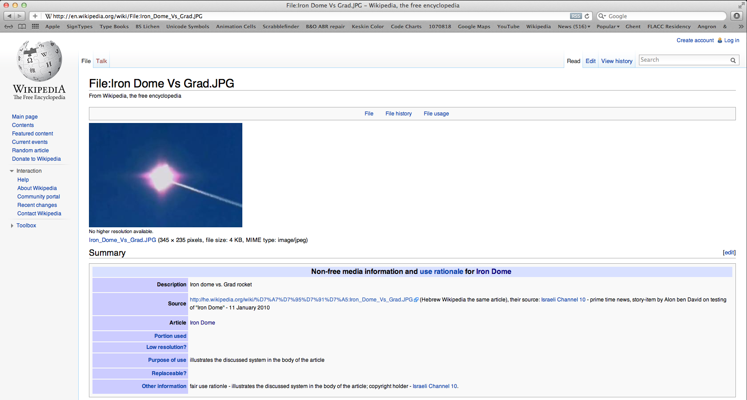Enter full screen with the corner arrows icon

741,5
